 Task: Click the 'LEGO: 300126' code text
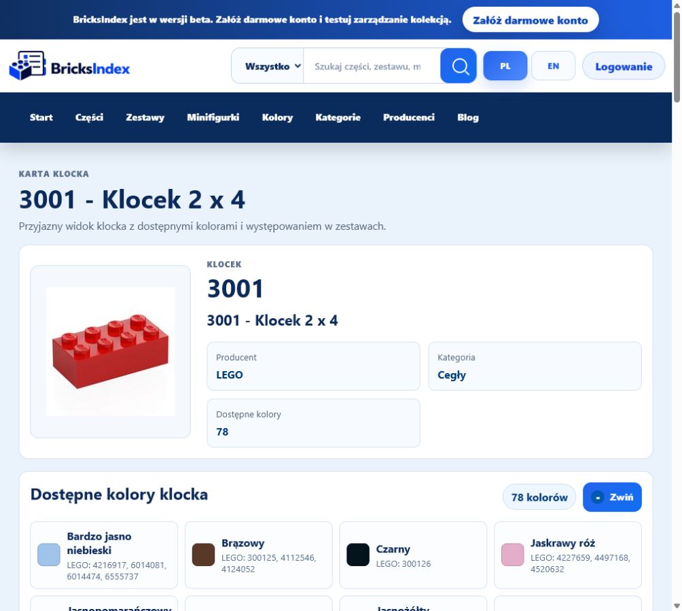[403, 564]
